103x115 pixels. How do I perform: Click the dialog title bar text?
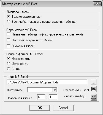click(x=20, y=4)
